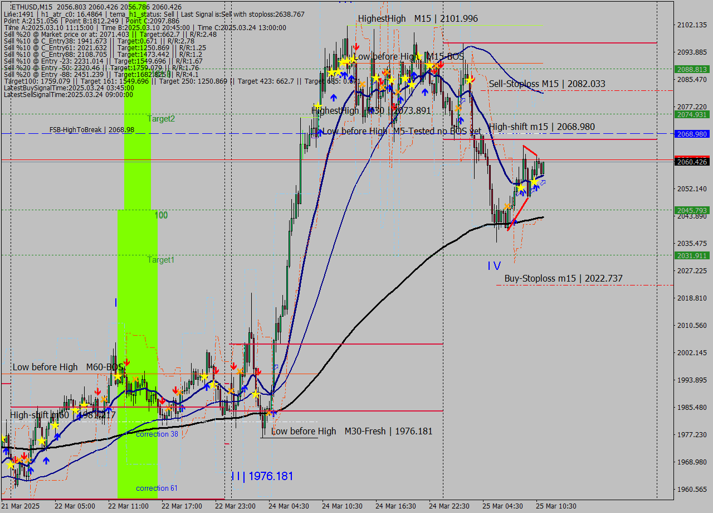Click the blue 2068.980 price tag
The image size is (713, 513).
pyautogui.click(x=692, y=134)
